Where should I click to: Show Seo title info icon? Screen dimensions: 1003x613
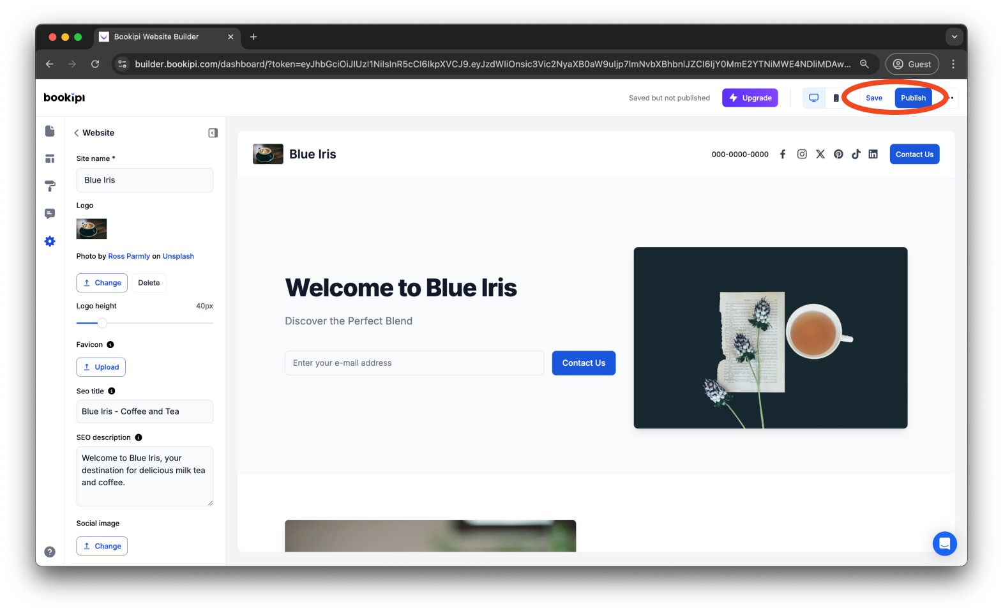(112, 391)
